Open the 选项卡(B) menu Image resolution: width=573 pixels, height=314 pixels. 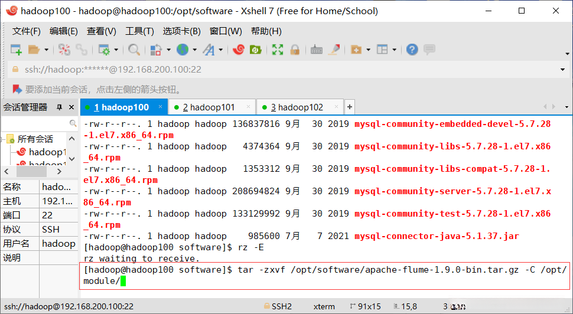(x=181, y=31)
